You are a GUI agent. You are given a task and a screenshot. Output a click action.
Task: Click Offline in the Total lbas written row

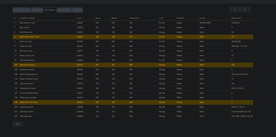[179, 111]
